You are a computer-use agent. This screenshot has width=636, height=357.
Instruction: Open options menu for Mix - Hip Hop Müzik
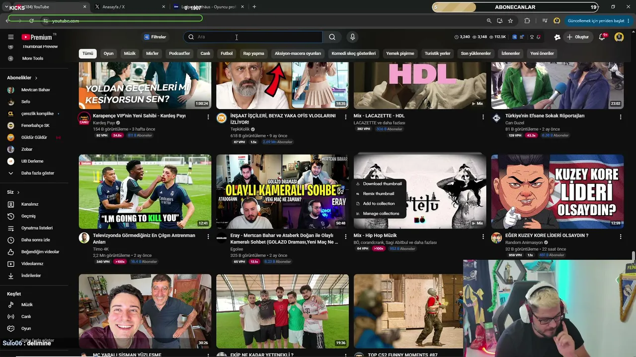coord(483,237)
